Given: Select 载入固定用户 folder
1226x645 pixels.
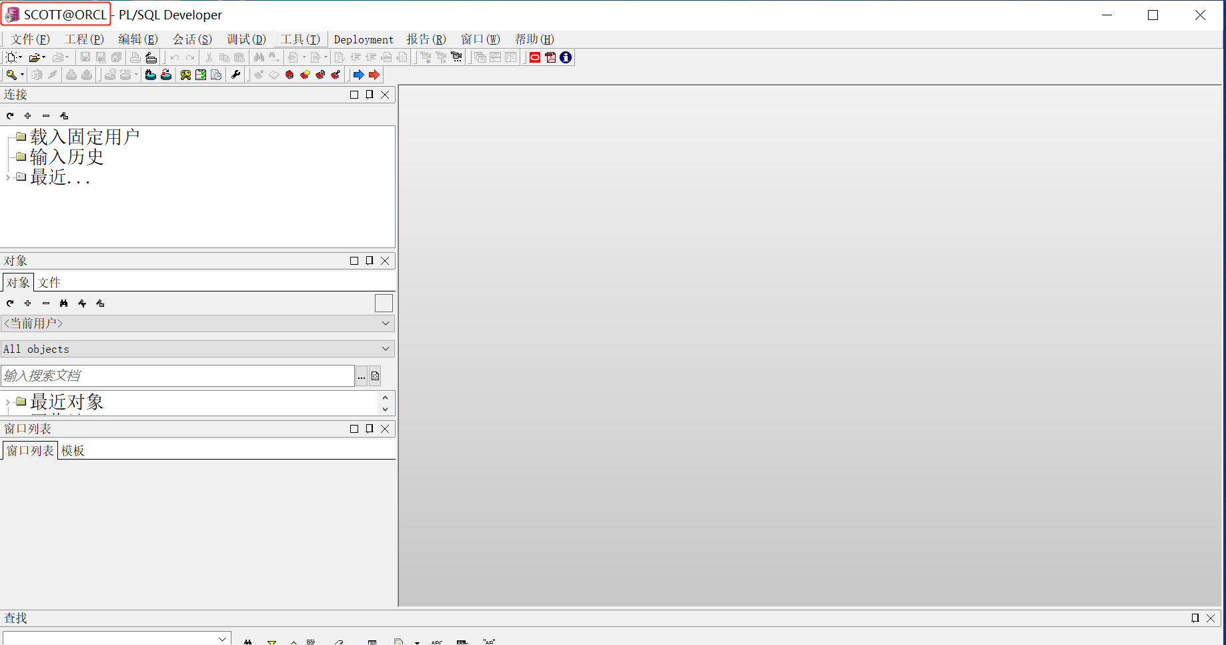Looking at the screenshot, I should 85,137.
